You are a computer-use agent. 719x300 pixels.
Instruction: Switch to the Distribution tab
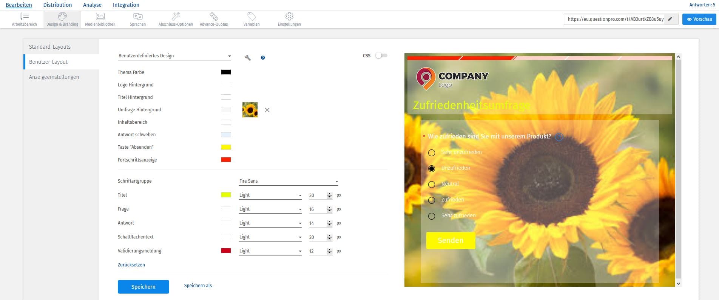[x=57, y=5]
